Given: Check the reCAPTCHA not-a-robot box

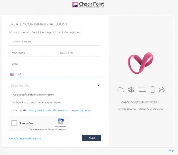Looking at the screenshot, I should 14,123.
